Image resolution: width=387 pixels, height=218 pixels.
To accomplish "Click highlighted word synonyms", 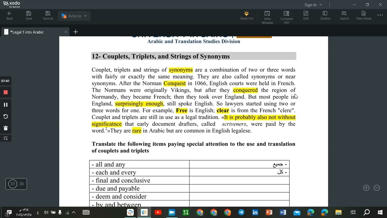I will (x=181, y=70).
